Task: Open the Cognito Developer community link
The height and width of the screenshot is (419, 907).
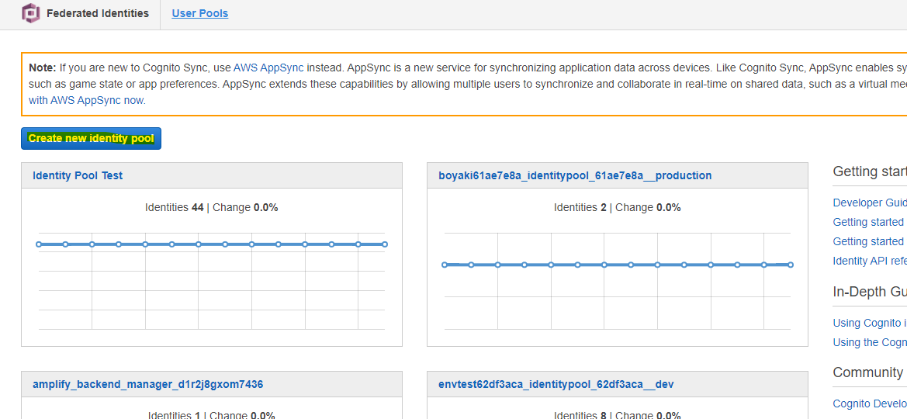Action: point(870,403)
